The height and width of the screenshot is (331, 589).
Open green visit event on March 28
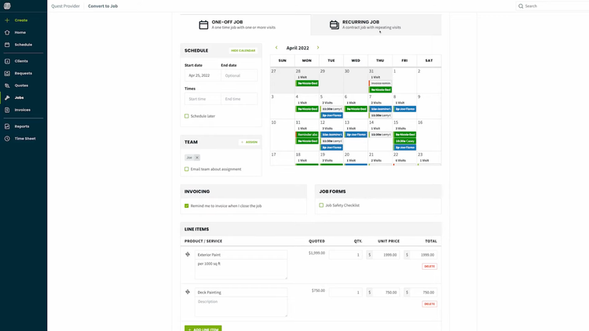[307, 83]
